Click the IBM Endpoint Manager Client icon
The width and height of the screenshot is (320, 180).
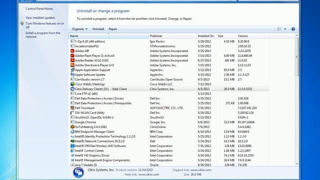[x=72, y=131]
